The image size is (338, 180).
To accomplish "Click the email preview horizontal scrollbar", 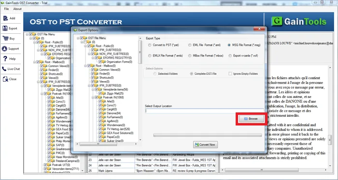I will [x=262, y=170].
